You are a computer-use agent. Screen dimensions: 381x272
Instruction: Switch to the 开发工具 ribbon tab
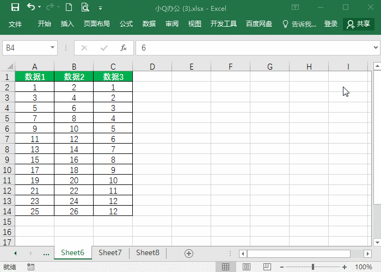click(224, 24)
